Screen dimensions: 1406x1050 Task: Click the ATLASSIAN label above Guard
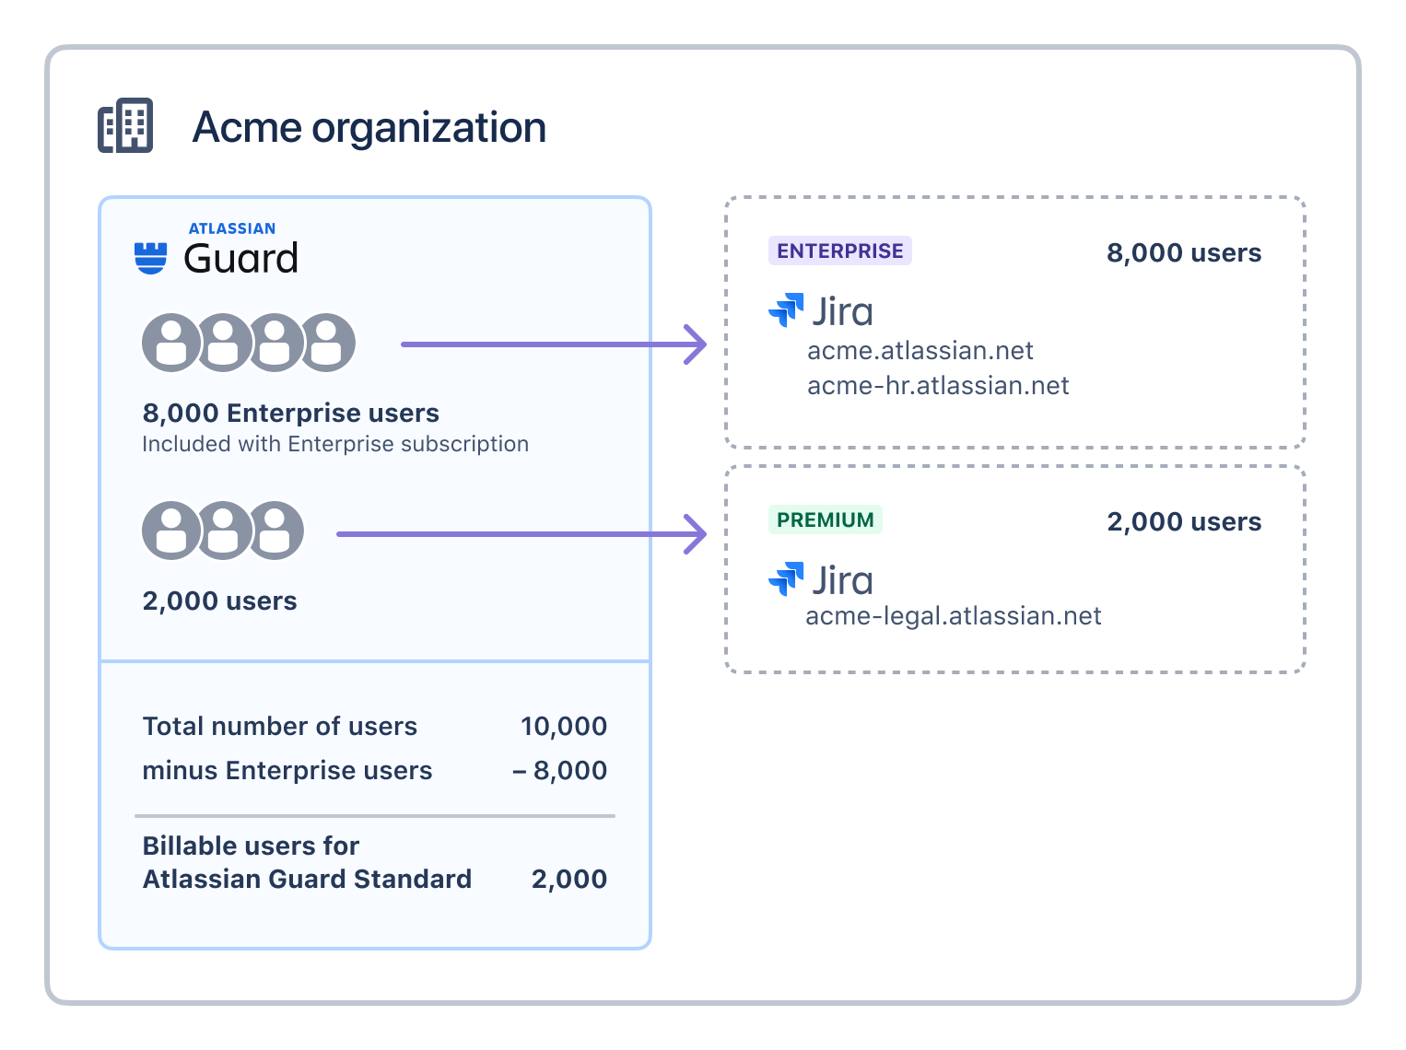tap(232, 228)
